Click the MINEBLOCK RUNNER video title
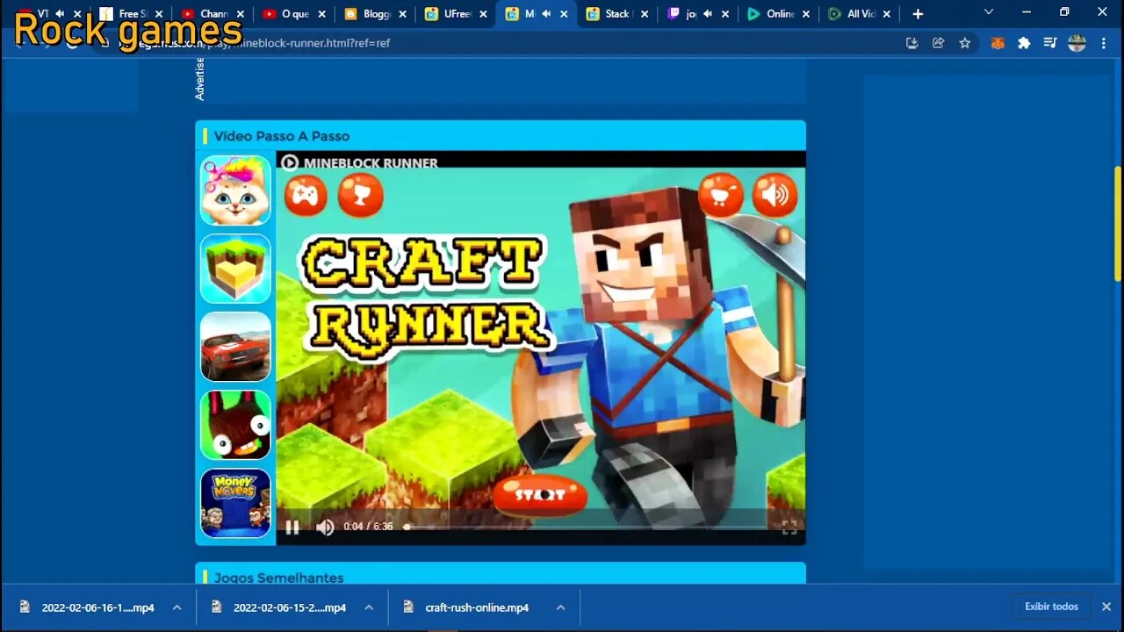 point(371,162)
